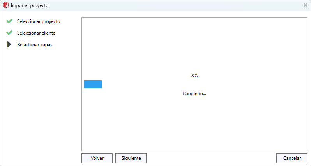
Task: Go back with the Volver button
Action: 97,158
